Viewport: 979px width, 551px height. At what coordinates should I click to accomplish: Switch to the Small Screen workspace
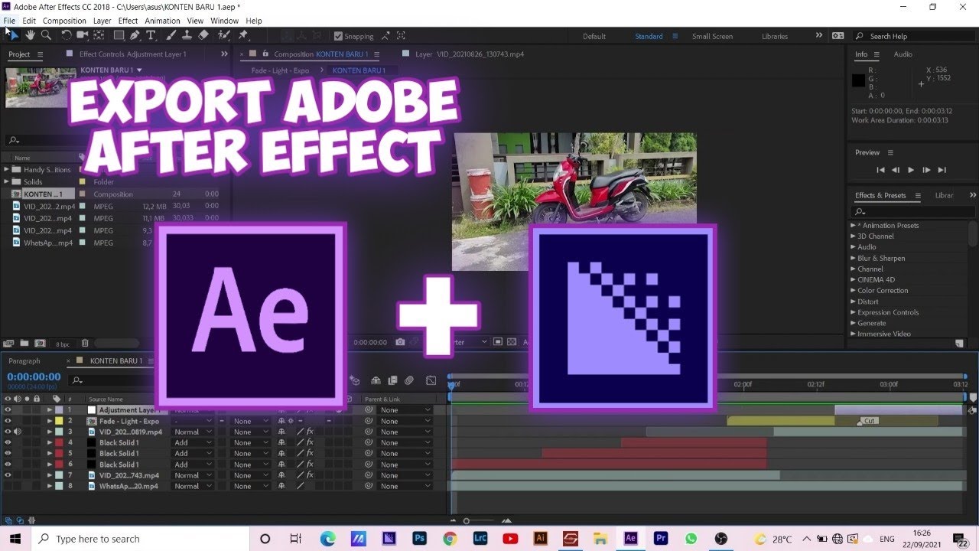[x=712, y=36]
